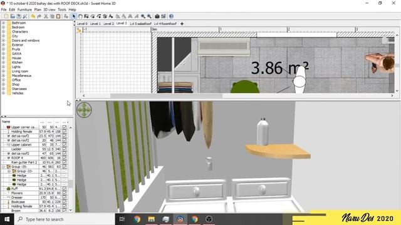Viewport: 401px width, 225px height.
Task: Click the Save home toolbar icon
Action: point(19,16)
